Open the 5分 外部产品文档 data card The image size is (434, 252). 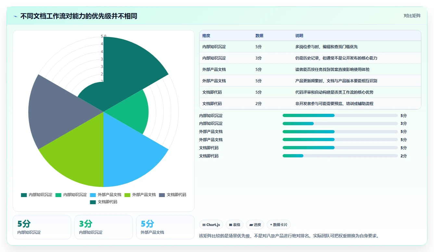165,227
